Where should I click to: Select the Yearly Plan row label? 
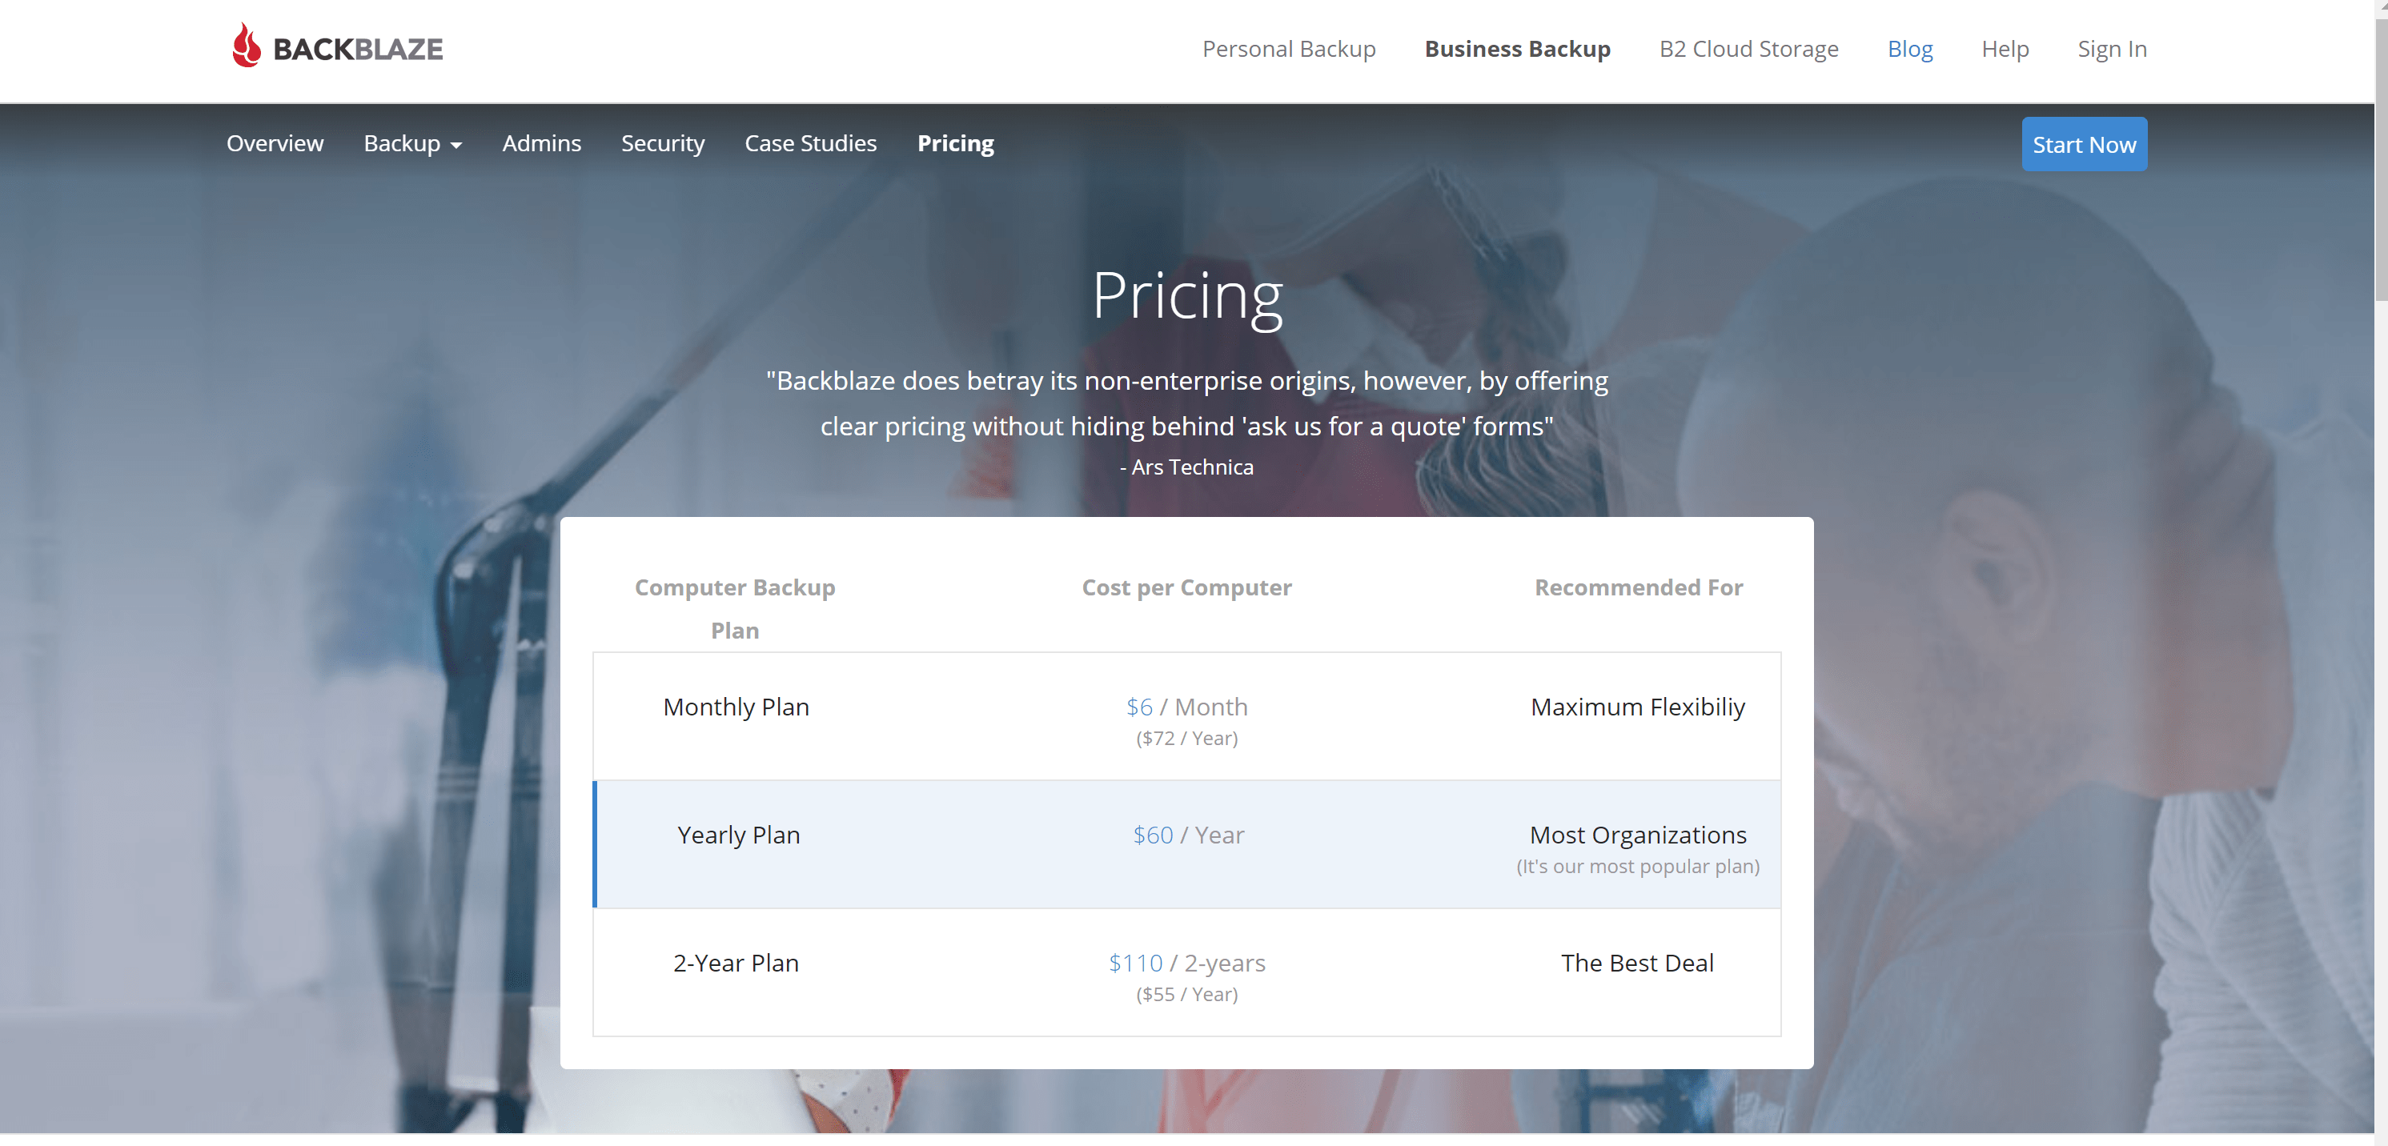click(x=738, y=835)
